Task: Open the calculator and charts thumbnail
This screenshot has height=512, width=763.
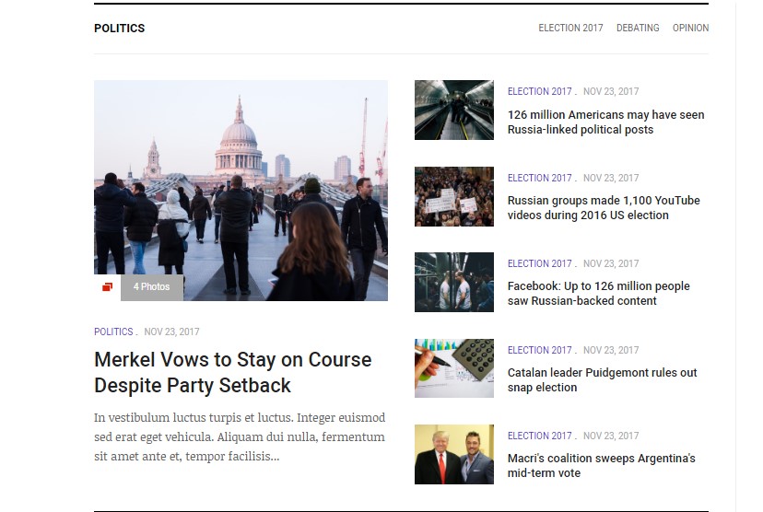Action: pyautogui.click(x=454, y=368)
